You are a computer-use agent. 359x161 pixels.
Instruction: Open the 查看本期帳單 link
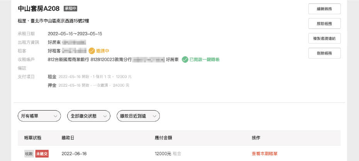point(265,154)
